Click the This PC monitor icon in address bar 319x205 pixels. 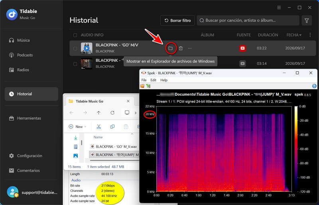127,112
